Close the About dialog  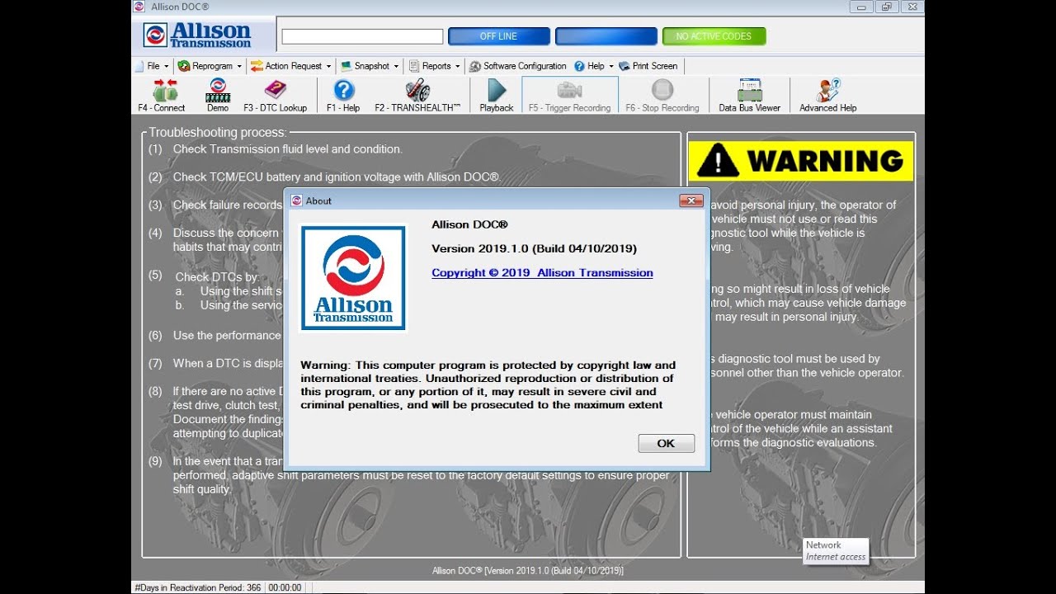(691, 200)
